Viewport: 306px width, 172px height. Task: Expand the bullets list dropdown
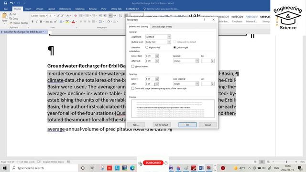(x=84, y=16)
